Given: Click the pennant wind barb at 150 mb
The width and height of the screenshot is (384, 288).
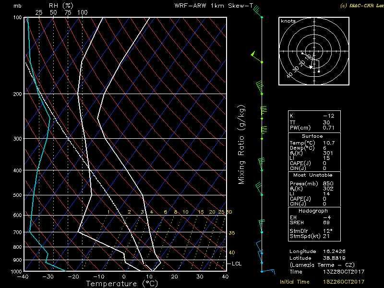Looking at the screenshot, I should 257,57.
